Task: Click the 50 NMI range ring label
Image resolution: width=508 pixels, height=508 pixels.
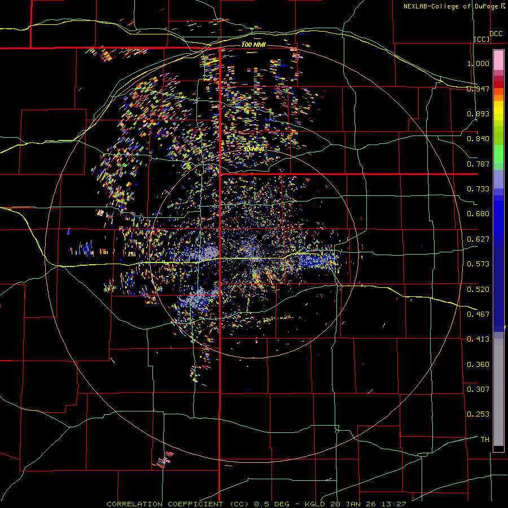Action: coord(253,150)
